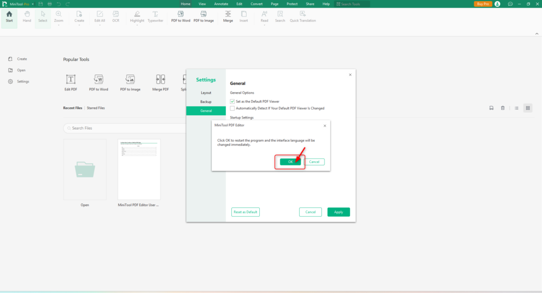Open Quick Translation
This screenshot has width=542, height=293.
tap(303, 16)
